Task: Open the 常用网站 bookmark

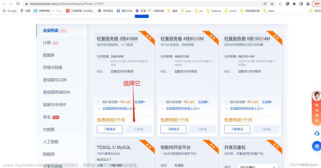Action: 106,11
